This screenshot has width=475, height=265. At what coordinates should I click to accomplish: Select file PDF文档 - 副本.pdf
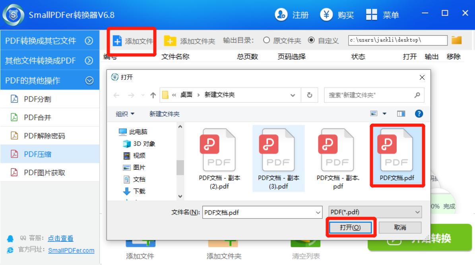(338, 159)
